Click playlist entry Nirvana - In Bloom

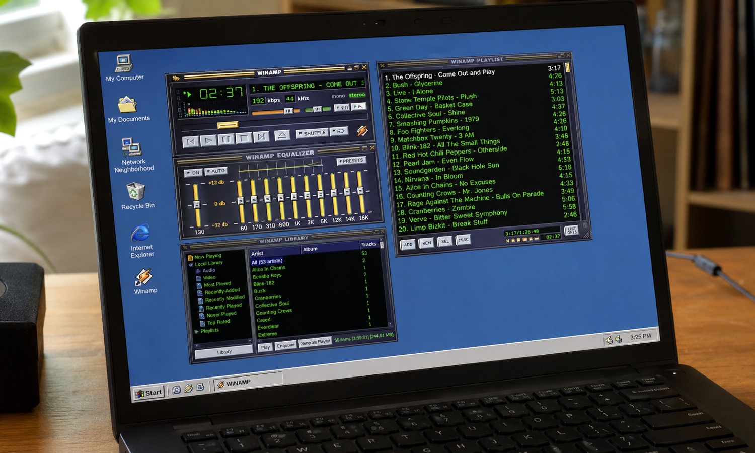click(428, 178)
